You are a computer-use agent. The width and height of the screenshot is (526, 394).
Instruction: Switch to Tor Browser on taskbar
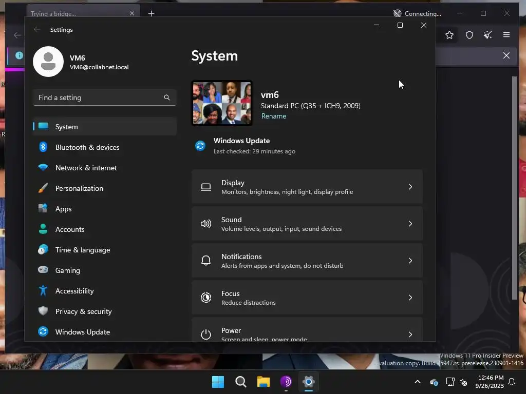coord(286,382)
